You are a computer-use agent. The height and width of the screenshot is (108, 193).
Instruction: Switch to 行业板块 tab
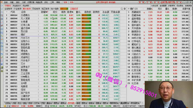click(x=17, y=9)
